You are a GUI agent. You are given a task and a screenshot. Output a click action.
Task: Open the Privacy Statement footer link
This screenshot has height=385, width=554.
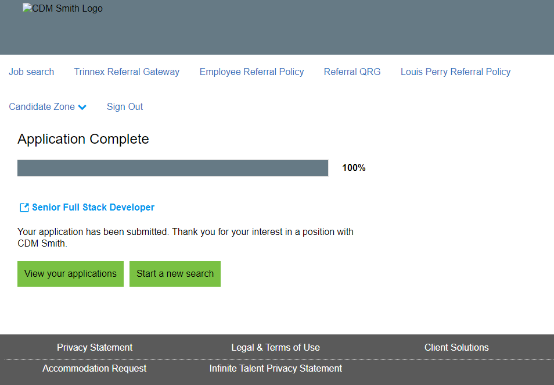click(95, 348)
